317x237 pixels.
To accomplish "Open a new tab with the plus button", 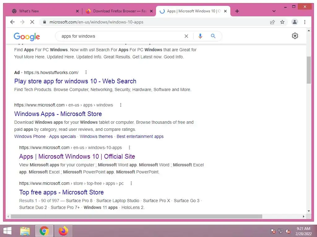I will coord(237,11).
